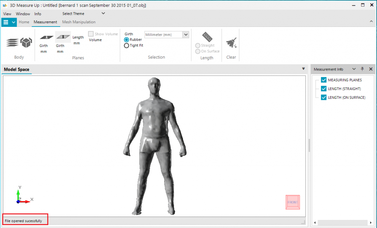Switch to the Mesh Manipulation tab
The image size is (377, 228).
(x=79, y=22)
